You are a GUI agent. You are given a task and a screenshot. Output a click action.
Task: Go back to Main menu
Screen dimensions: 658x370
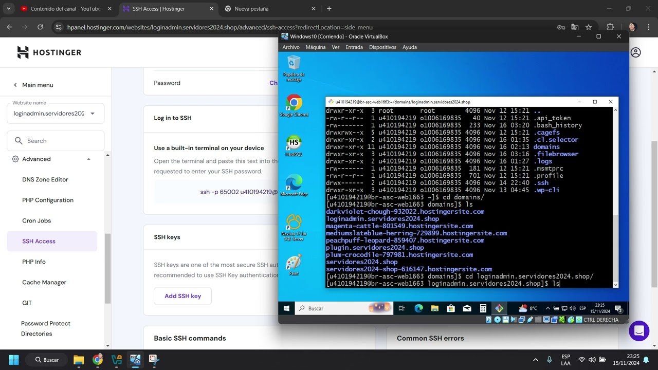coord(33,85)
